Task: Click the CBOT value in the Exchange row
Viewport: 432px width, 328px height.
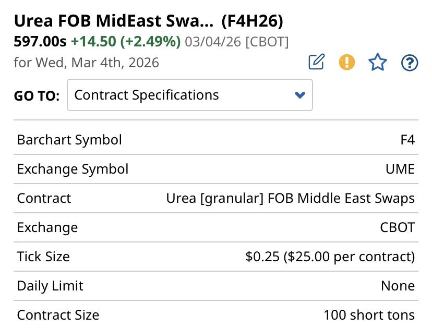Action: click(x=398, y=227)
